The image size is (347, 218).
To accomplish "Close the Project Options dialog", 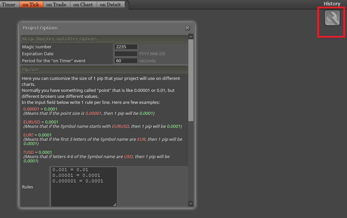I will tap(187, 28).
